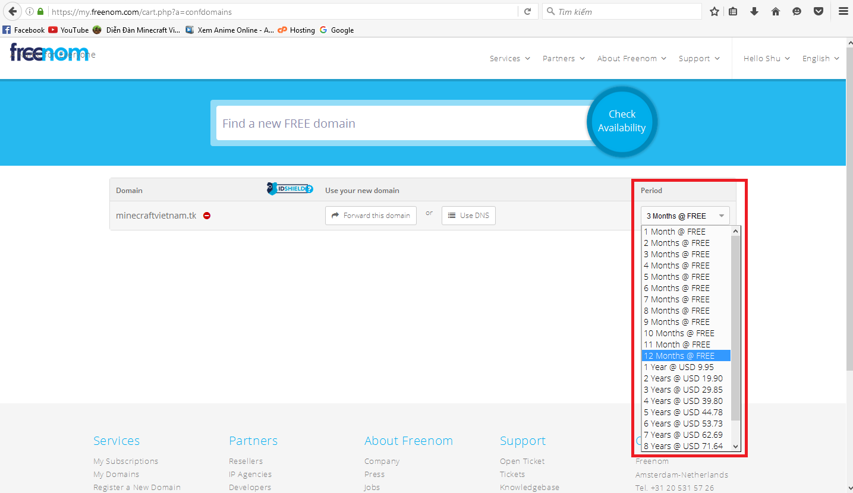The image size is (853, 493).
Task: Pick the 1 Year @ USD 9.95 option
Action: coord(686,367)
